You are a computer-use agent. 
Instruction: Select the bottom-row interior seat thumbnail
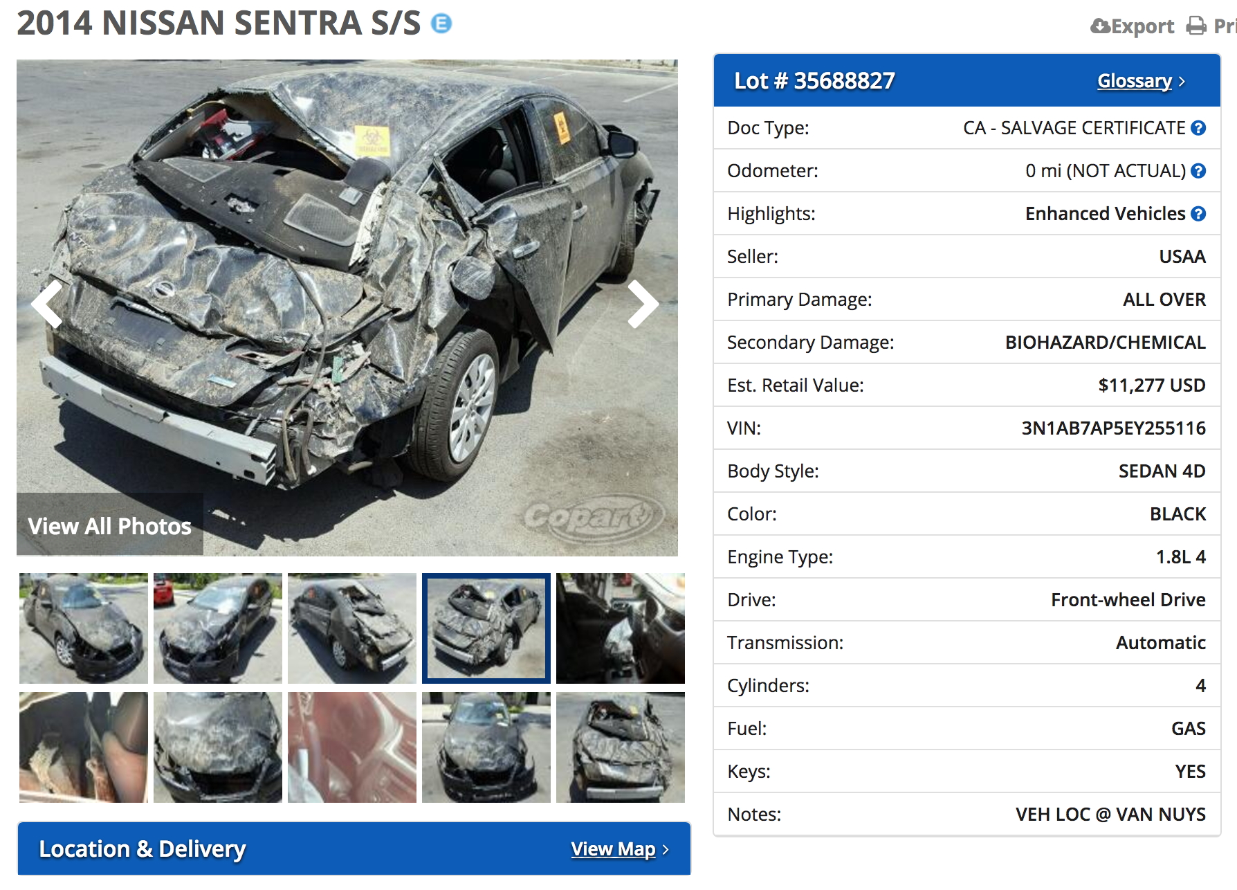(x=84, y=747)
